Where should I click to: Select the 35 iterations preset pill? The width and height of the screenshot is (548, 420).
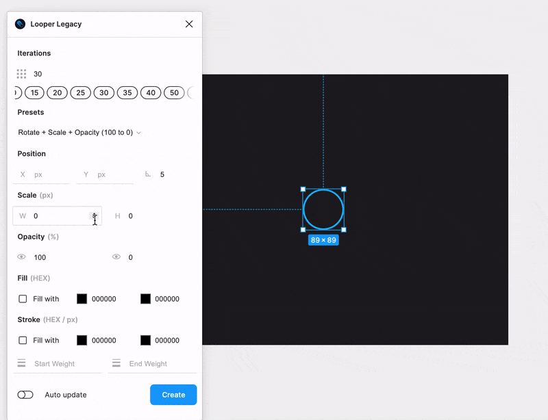(127, 93)
